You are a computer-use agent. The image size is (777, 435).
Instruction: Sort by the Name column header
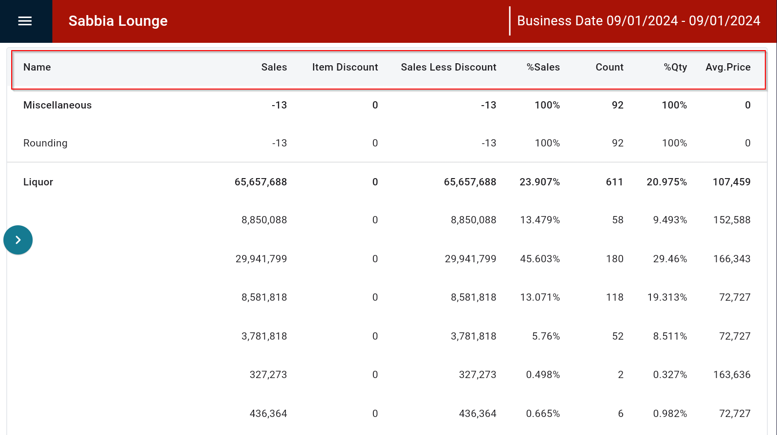coord(37,67)
